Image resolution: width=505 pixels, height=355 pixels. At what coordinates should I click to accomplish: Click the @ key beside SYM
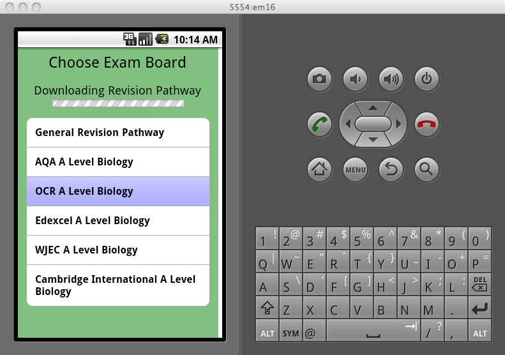[314, 331]
